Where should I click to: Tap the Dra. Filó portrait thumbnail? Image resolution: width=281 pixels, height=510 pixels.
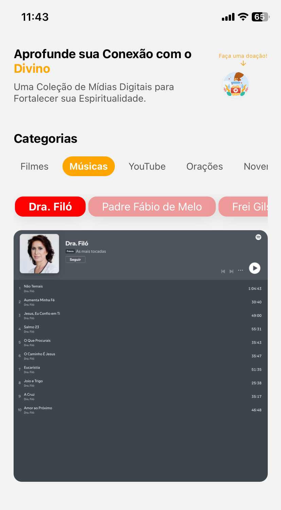coord(39,254)
